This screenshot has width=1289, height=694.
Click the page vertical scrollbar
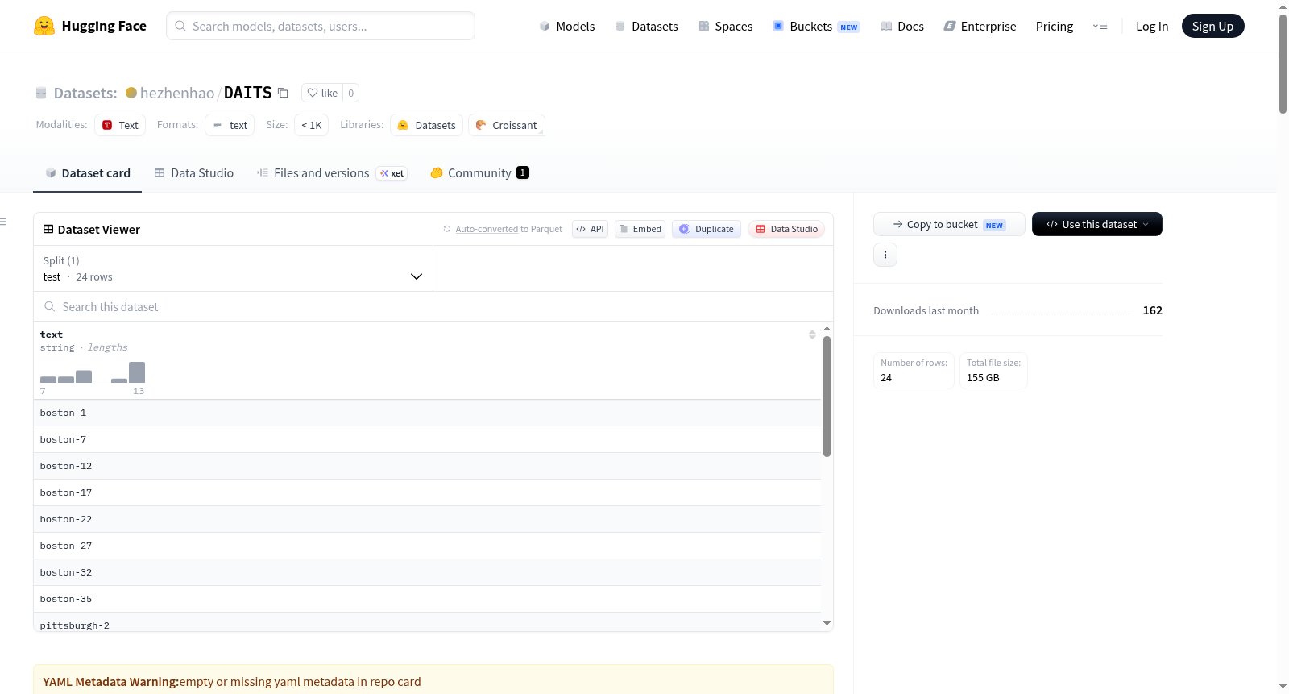(x=1283, y=64)
